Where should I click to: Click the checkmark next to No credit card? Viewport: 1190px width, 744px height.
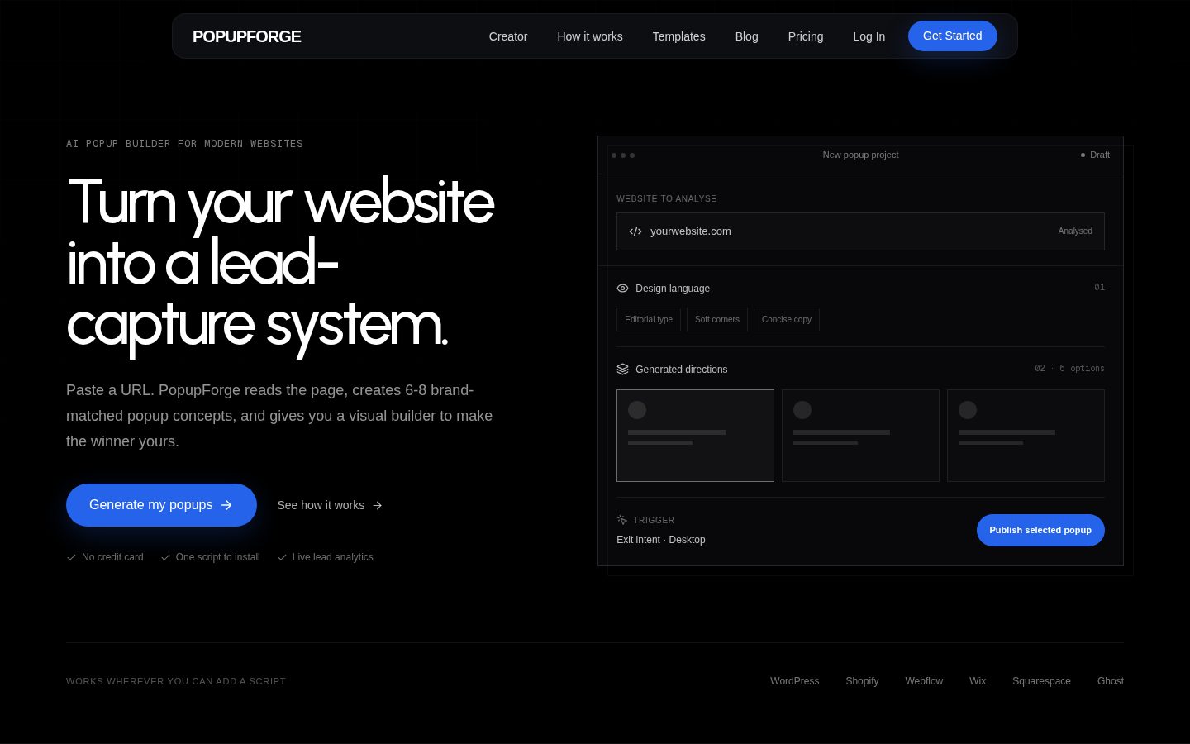coord(71,557)
